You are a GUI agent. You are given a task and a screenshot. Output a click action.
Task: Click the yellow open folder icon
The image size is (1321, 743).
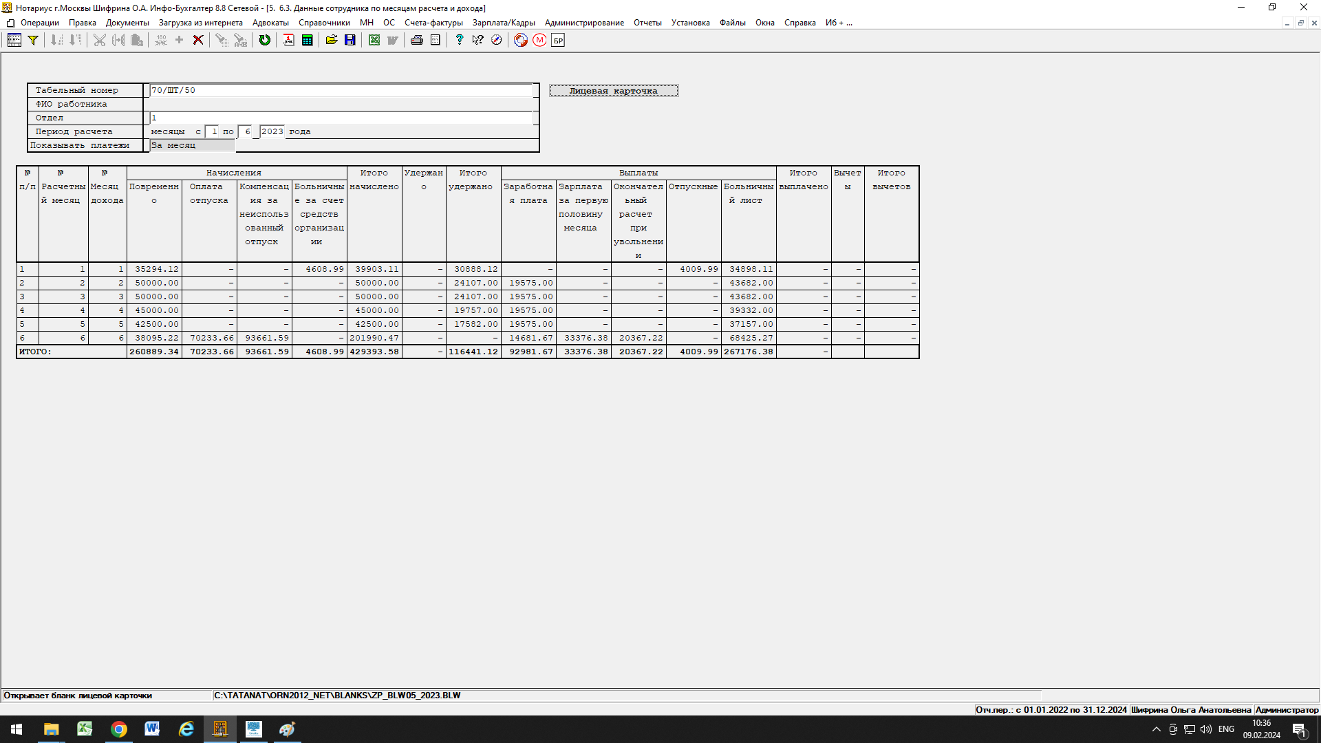point(332,41)
